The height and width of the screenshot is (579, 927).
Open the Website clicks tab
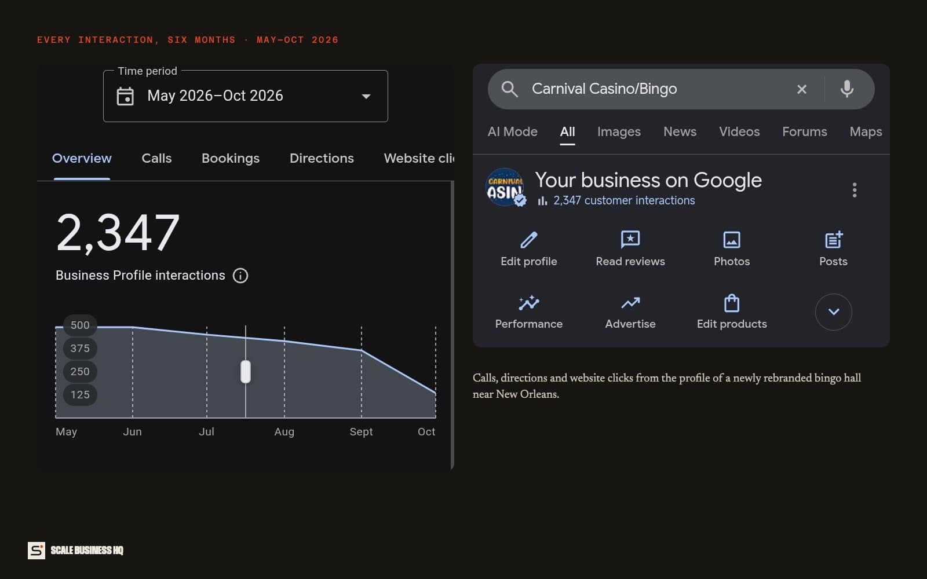[419, 158]
